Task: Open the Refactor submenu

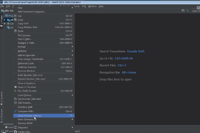Action: point(44,51)
